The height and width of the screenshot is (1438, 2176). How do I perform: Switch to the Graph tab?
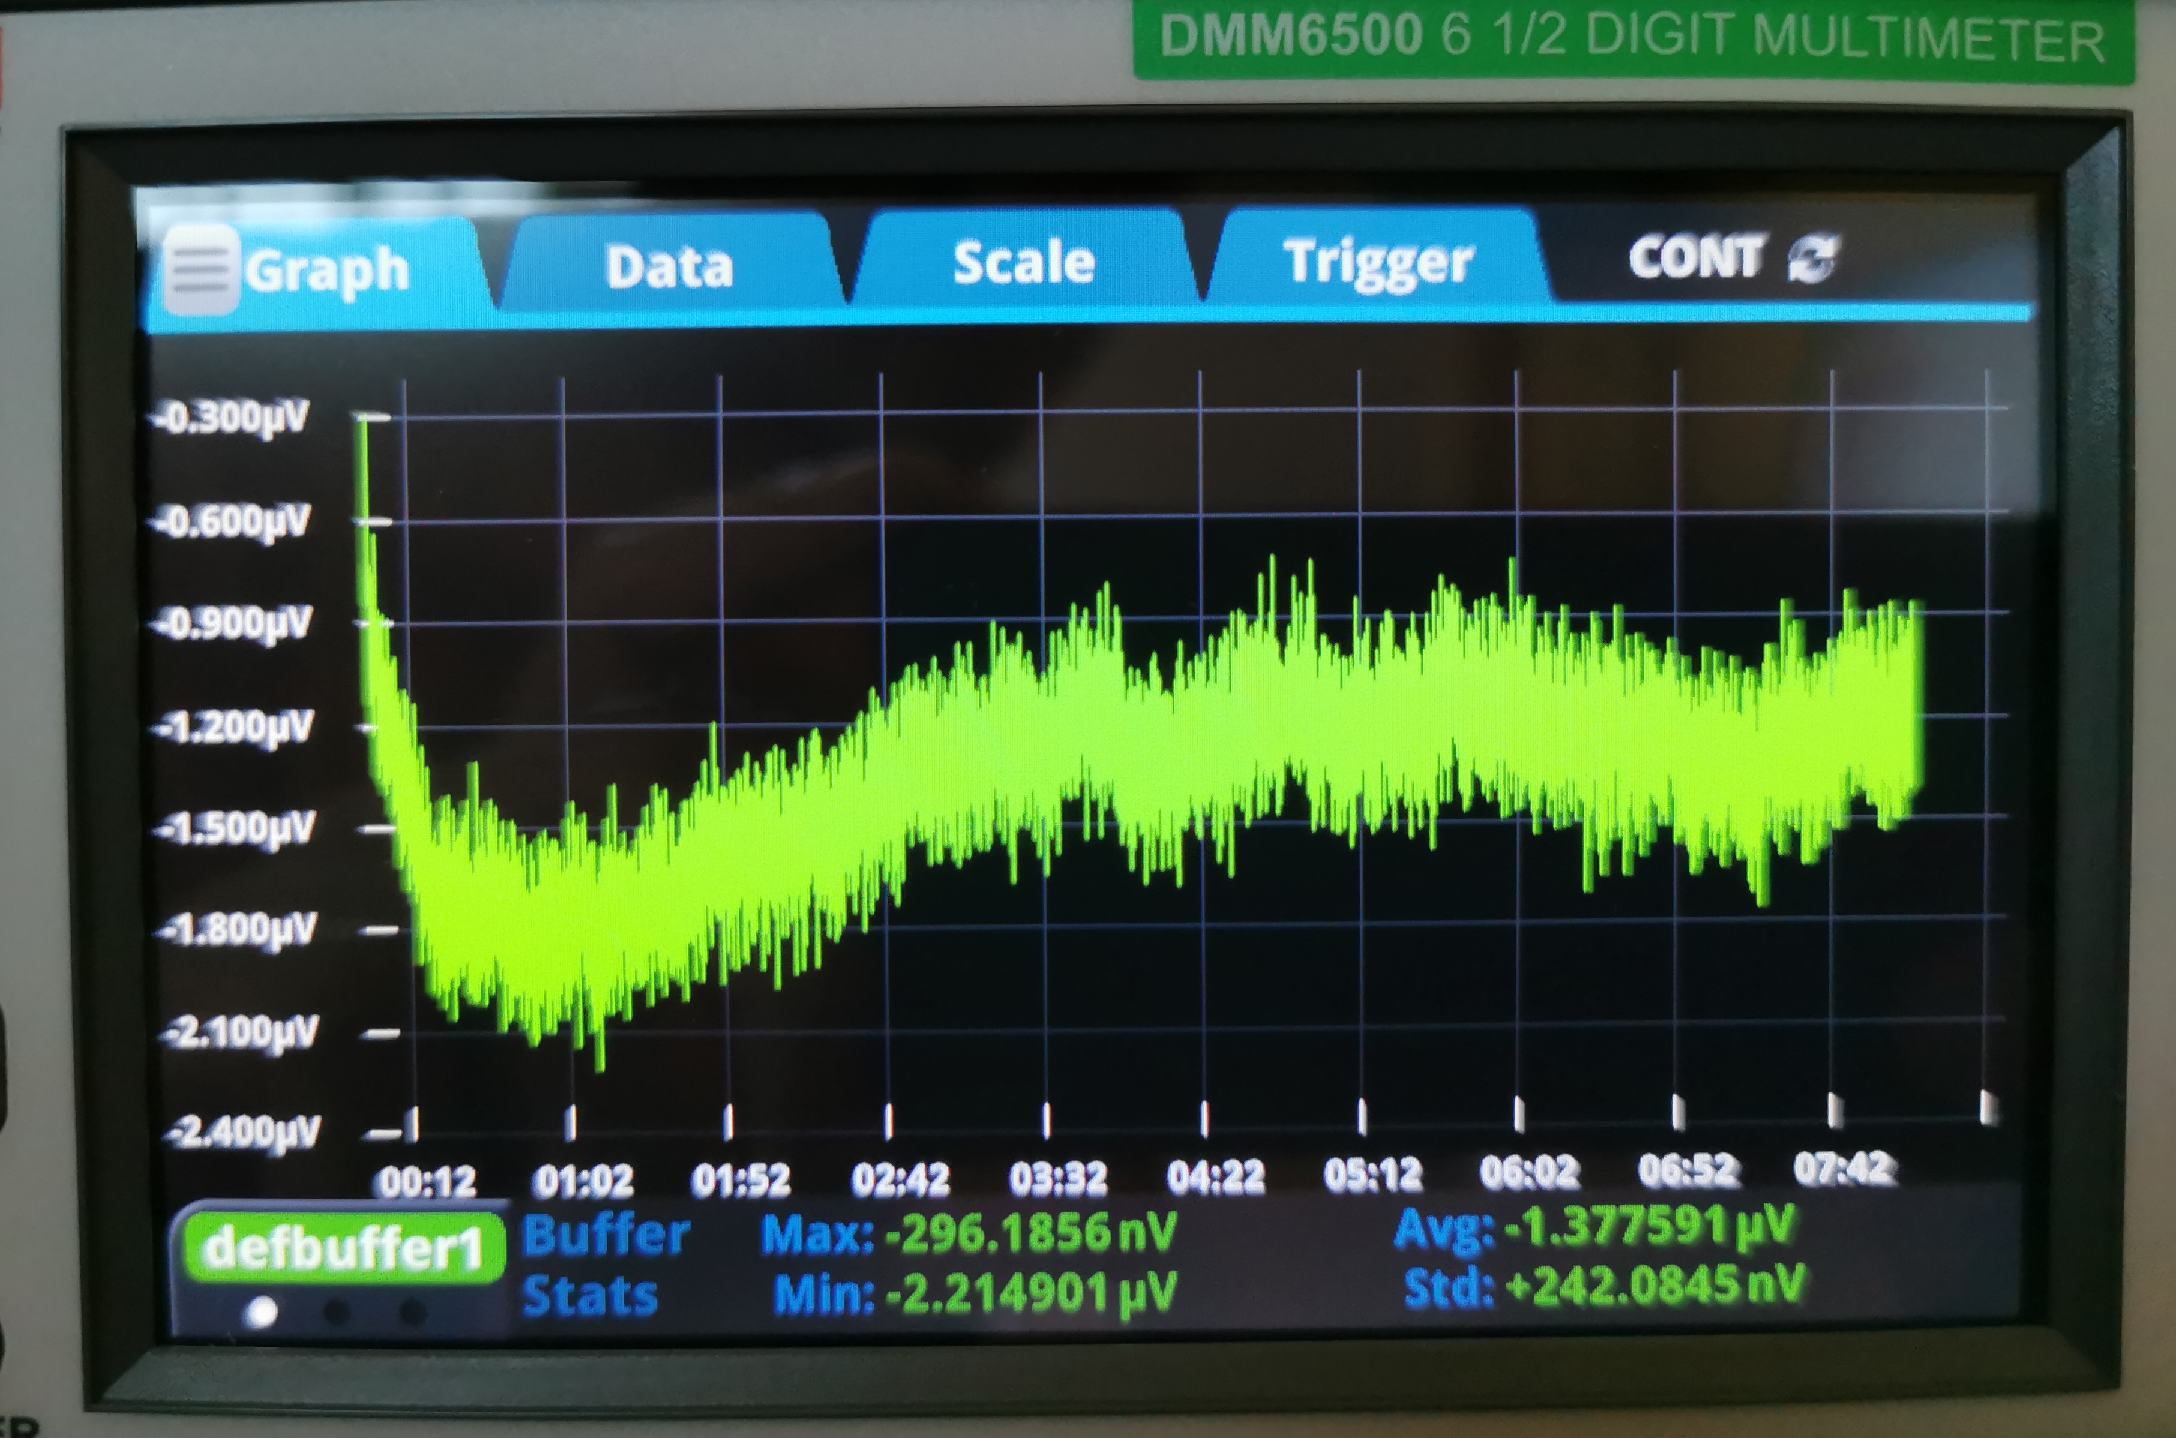pos(326,271)
